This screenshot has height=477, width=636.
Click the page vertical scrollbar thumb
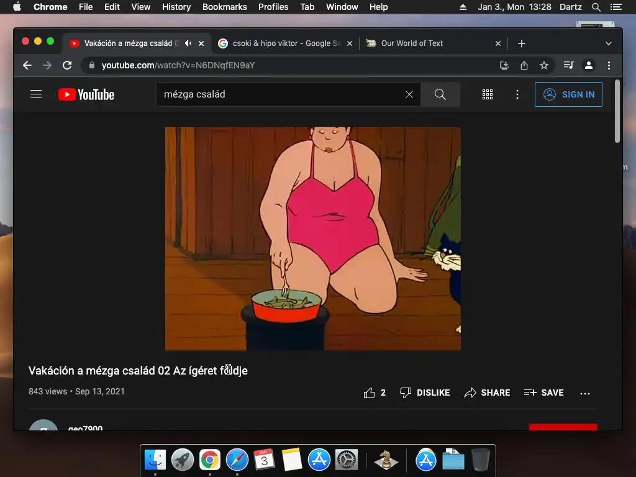(617, 111)
